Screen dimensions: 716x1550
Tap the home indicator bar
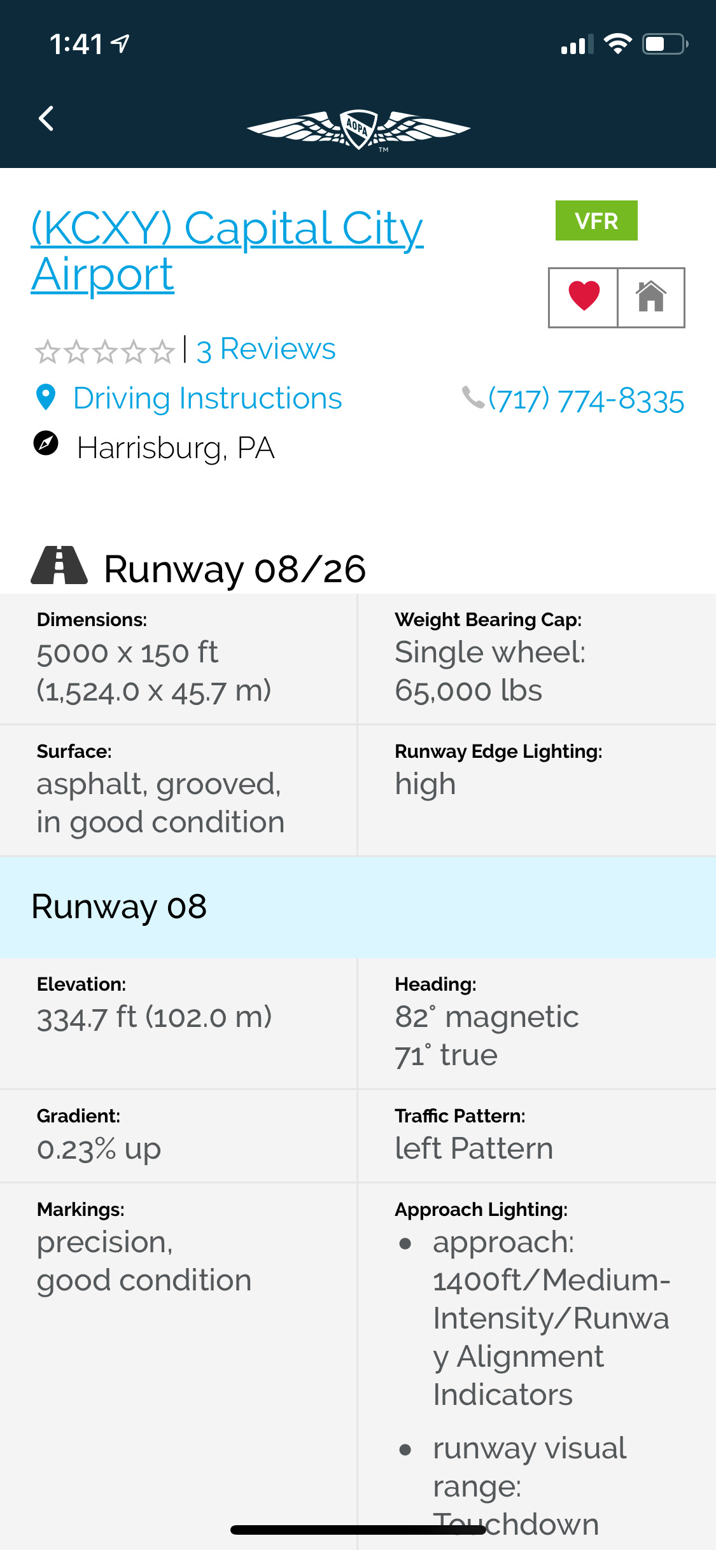point(358,1530)
